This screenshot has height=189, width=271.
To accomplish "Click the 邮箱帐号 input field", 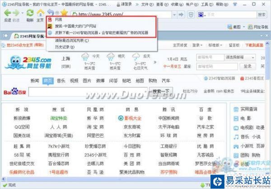I will [210, 57].
